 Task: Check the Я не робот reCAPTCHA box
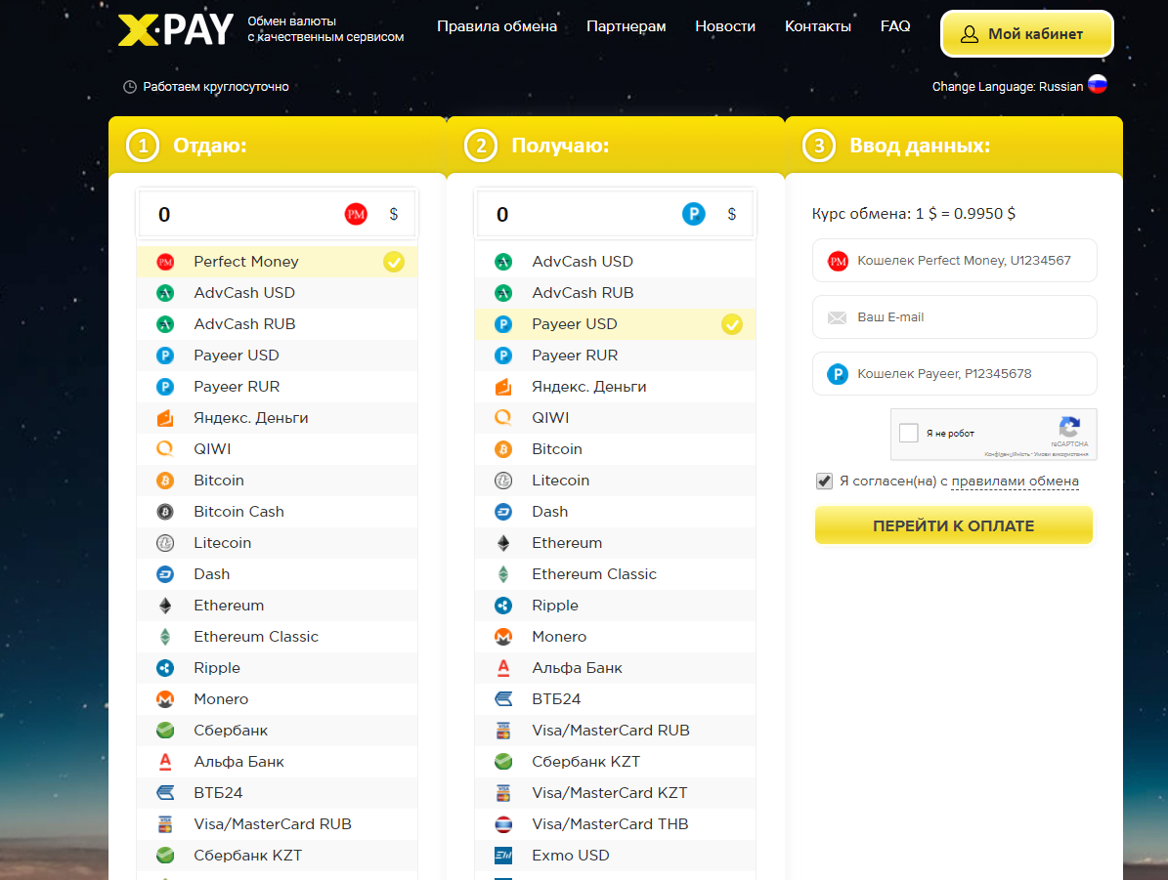coord(909,434)
